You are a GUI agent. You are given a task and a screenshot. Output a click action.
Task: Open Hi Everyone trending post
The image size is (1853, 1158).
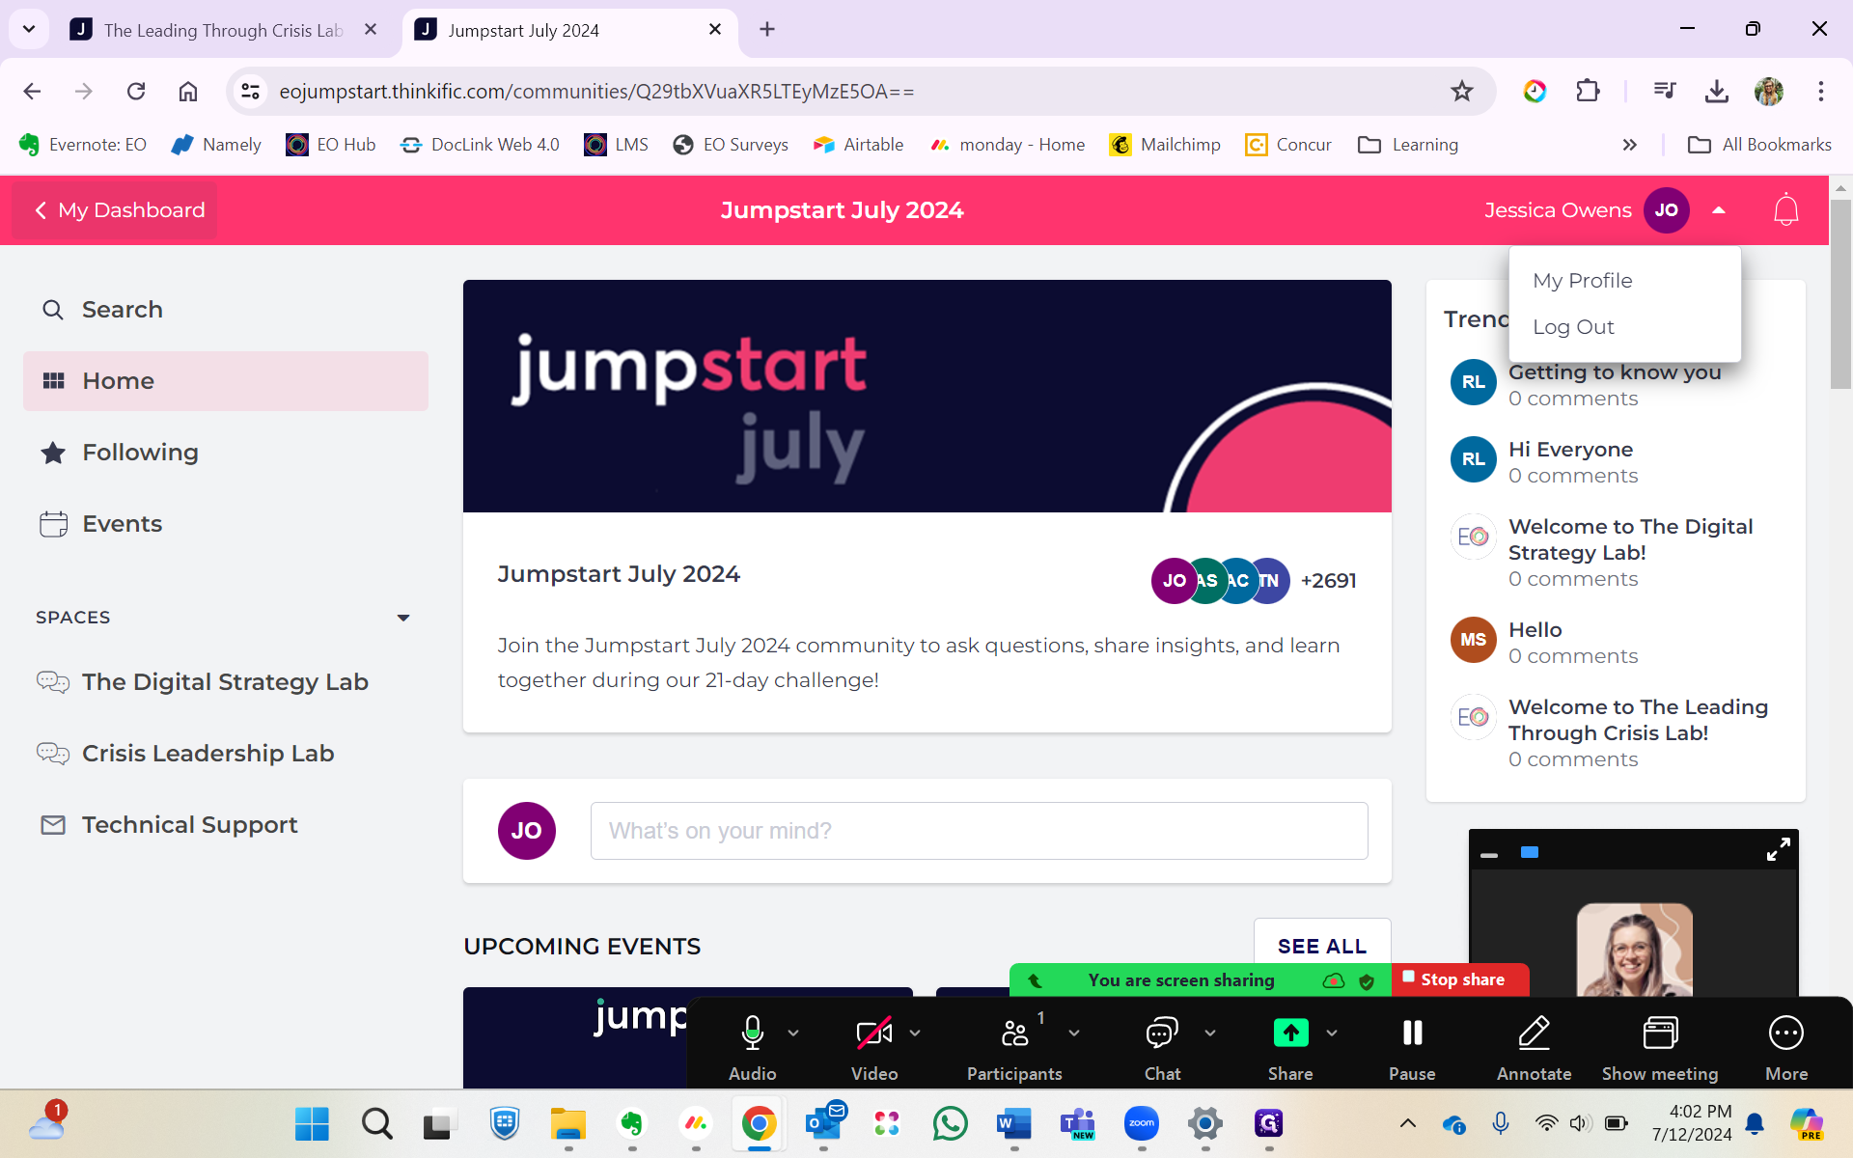pyautogui.click(x=1570, y=450)
